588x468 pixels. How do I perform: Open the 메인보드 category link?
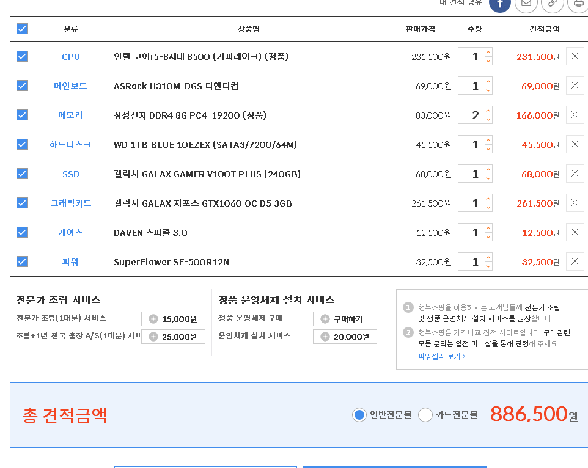coord(70,86)
